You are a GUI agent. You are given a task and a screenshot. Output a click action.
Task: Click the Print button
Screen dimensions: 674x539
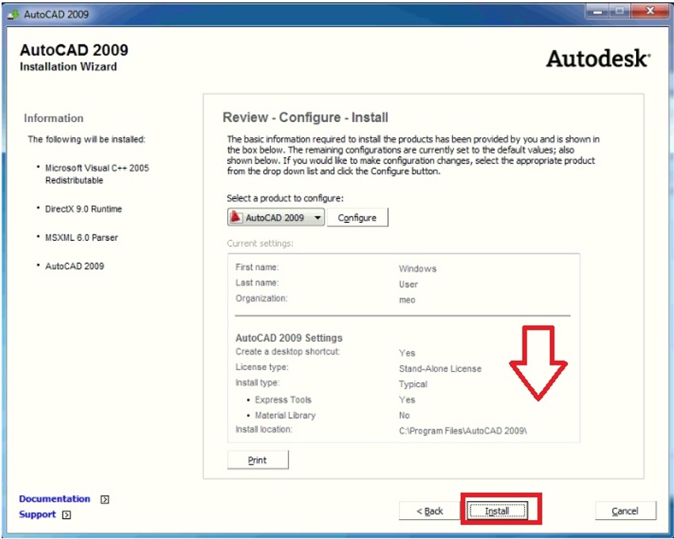(257, 459)
